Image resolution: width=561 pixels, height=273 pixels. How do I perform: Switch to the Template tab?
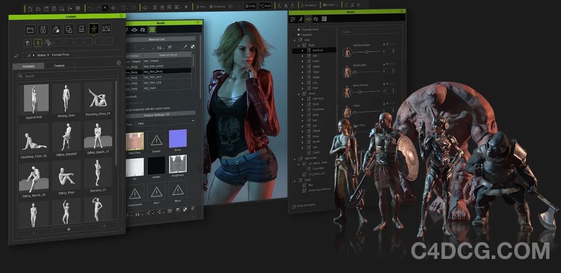tap(28, 66)
